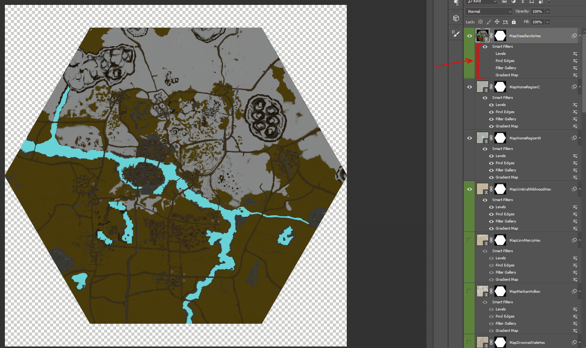Open blending options for MapDeadlandsHex Find Edges
Viewport: 586px width, 348px height.
click(575, 61)
